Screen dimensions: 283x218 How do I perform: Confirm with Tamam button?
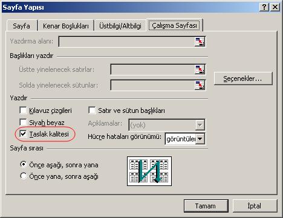[x=206, y=206]
